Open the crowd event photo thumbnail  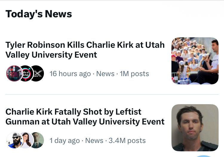195,61
